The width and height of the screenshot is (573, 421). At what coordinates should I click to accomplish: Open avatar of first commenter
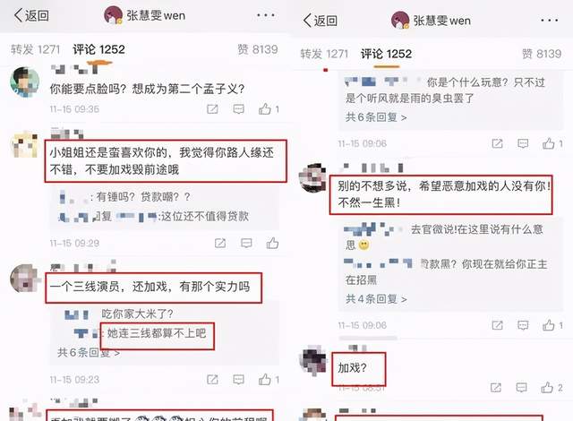coord(24,82)
